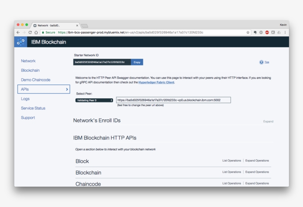303x207 pixels.
Task: Open Network in the sidebar
Action: click(x=28, y=61)
